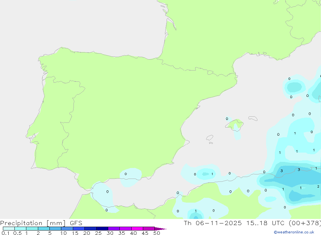Click the '30' legend scale label

coord(110,233)
